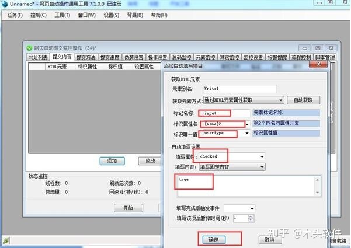Close the 网页自动提交监控操作 window

pos(331,48)
